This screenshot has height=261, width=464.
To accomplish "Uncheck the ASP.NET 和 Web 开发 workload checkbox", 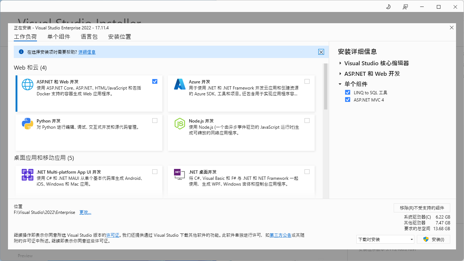I will (155, 81).
